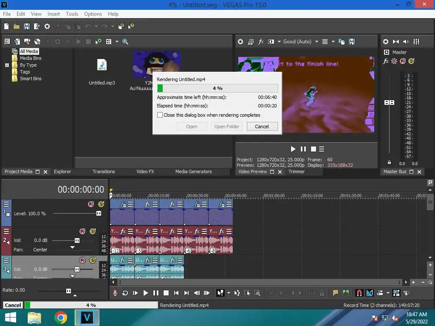Screen dimensions: 435x326
Task: Open Video Preview project settings gear
Action: click(x=240, y=42)
